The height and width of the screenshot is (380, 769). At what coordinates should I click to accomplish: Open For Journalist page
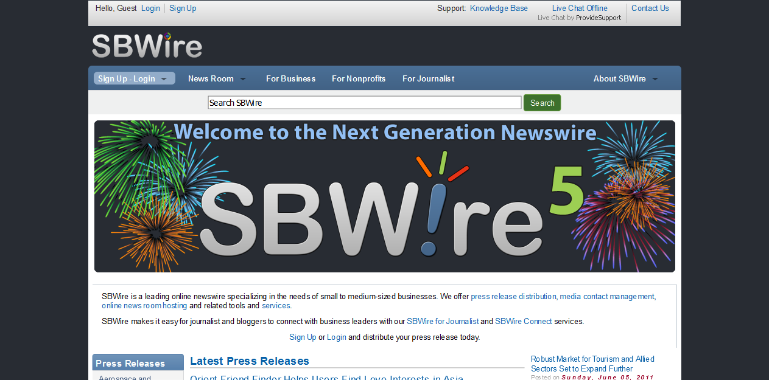(428, 78)
